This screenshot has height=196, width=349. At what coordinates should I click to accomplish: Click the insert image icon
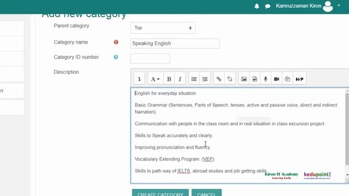[244, 79]
